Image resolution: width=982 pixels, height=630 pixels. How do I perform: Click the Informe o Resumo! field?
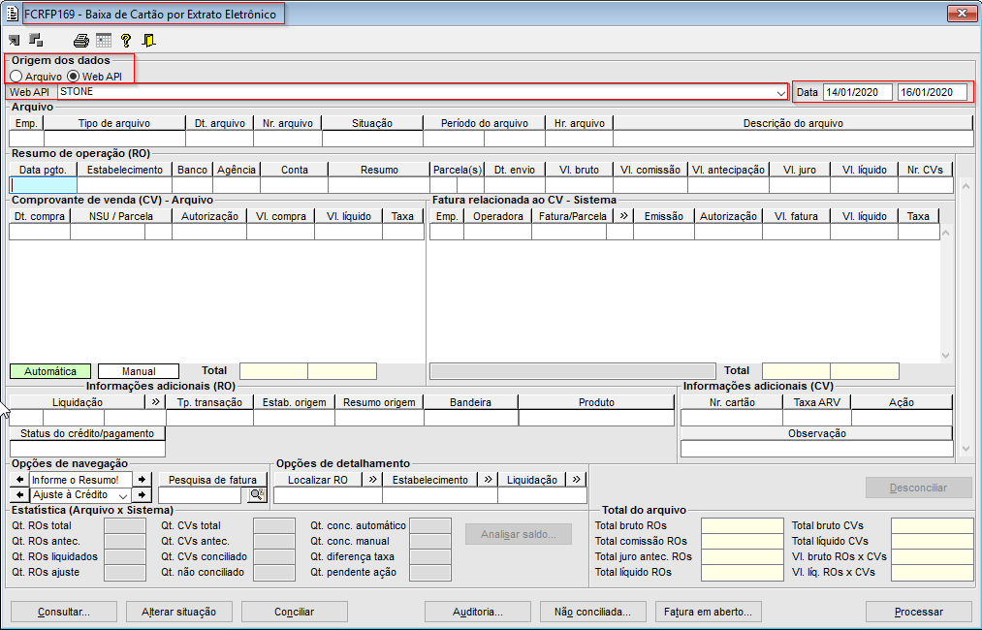tap(80, 480)
